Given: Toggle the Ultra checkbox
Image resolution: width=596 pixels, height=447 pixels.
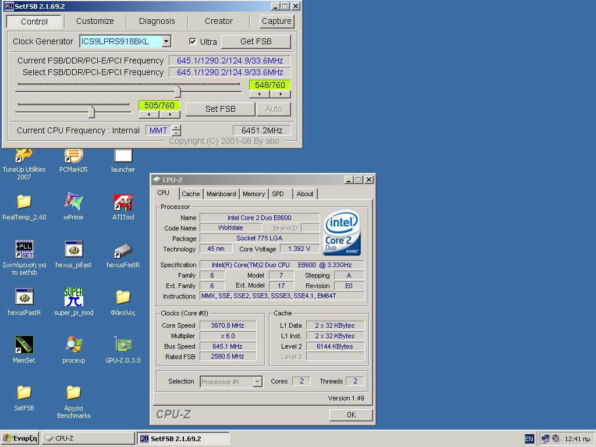Looking at the screenshot, I should tap(193, 41).
